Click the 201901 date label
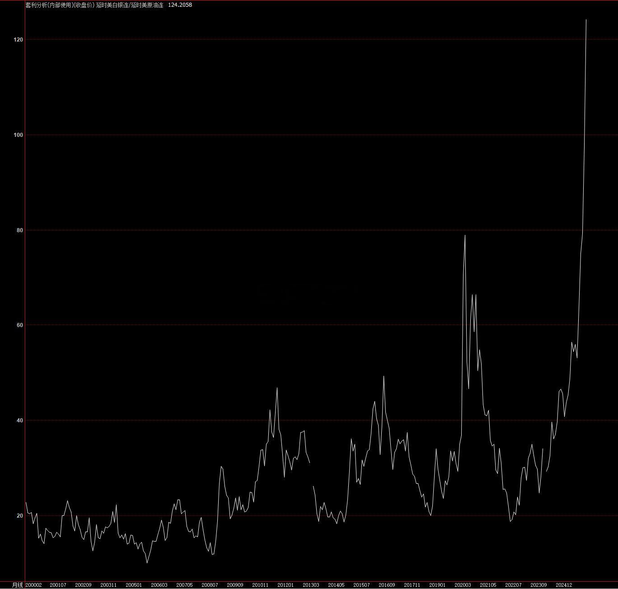The width and height of the screenshot is (618, 589). pyautogui.click(x=437, y=585)
